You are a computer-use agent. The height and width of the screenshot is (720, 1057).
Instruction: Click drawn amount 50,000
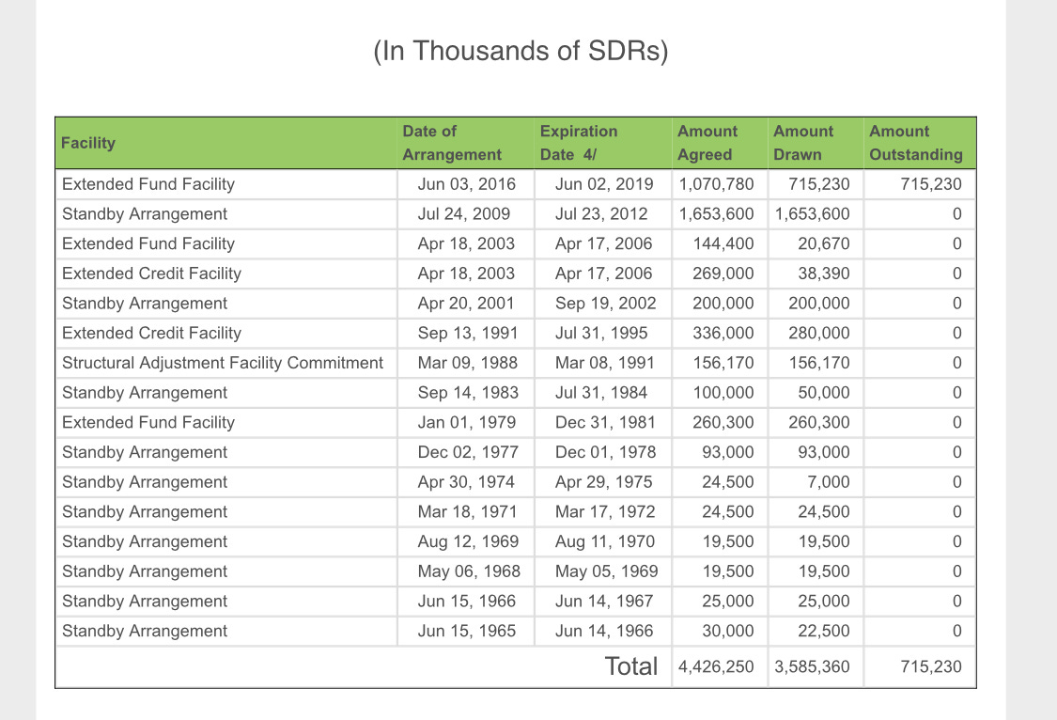point(824,392)
